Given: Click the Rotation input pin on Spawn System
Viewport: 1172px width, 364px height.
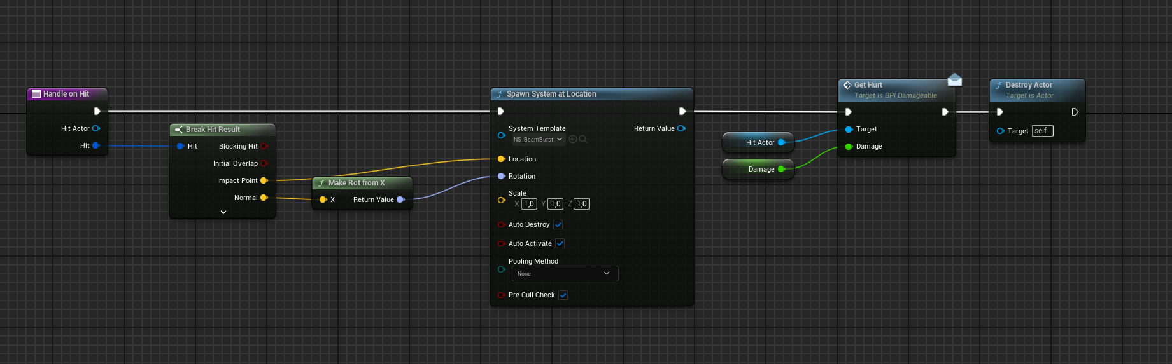Looking at the screenshot, I should (501, 176).
